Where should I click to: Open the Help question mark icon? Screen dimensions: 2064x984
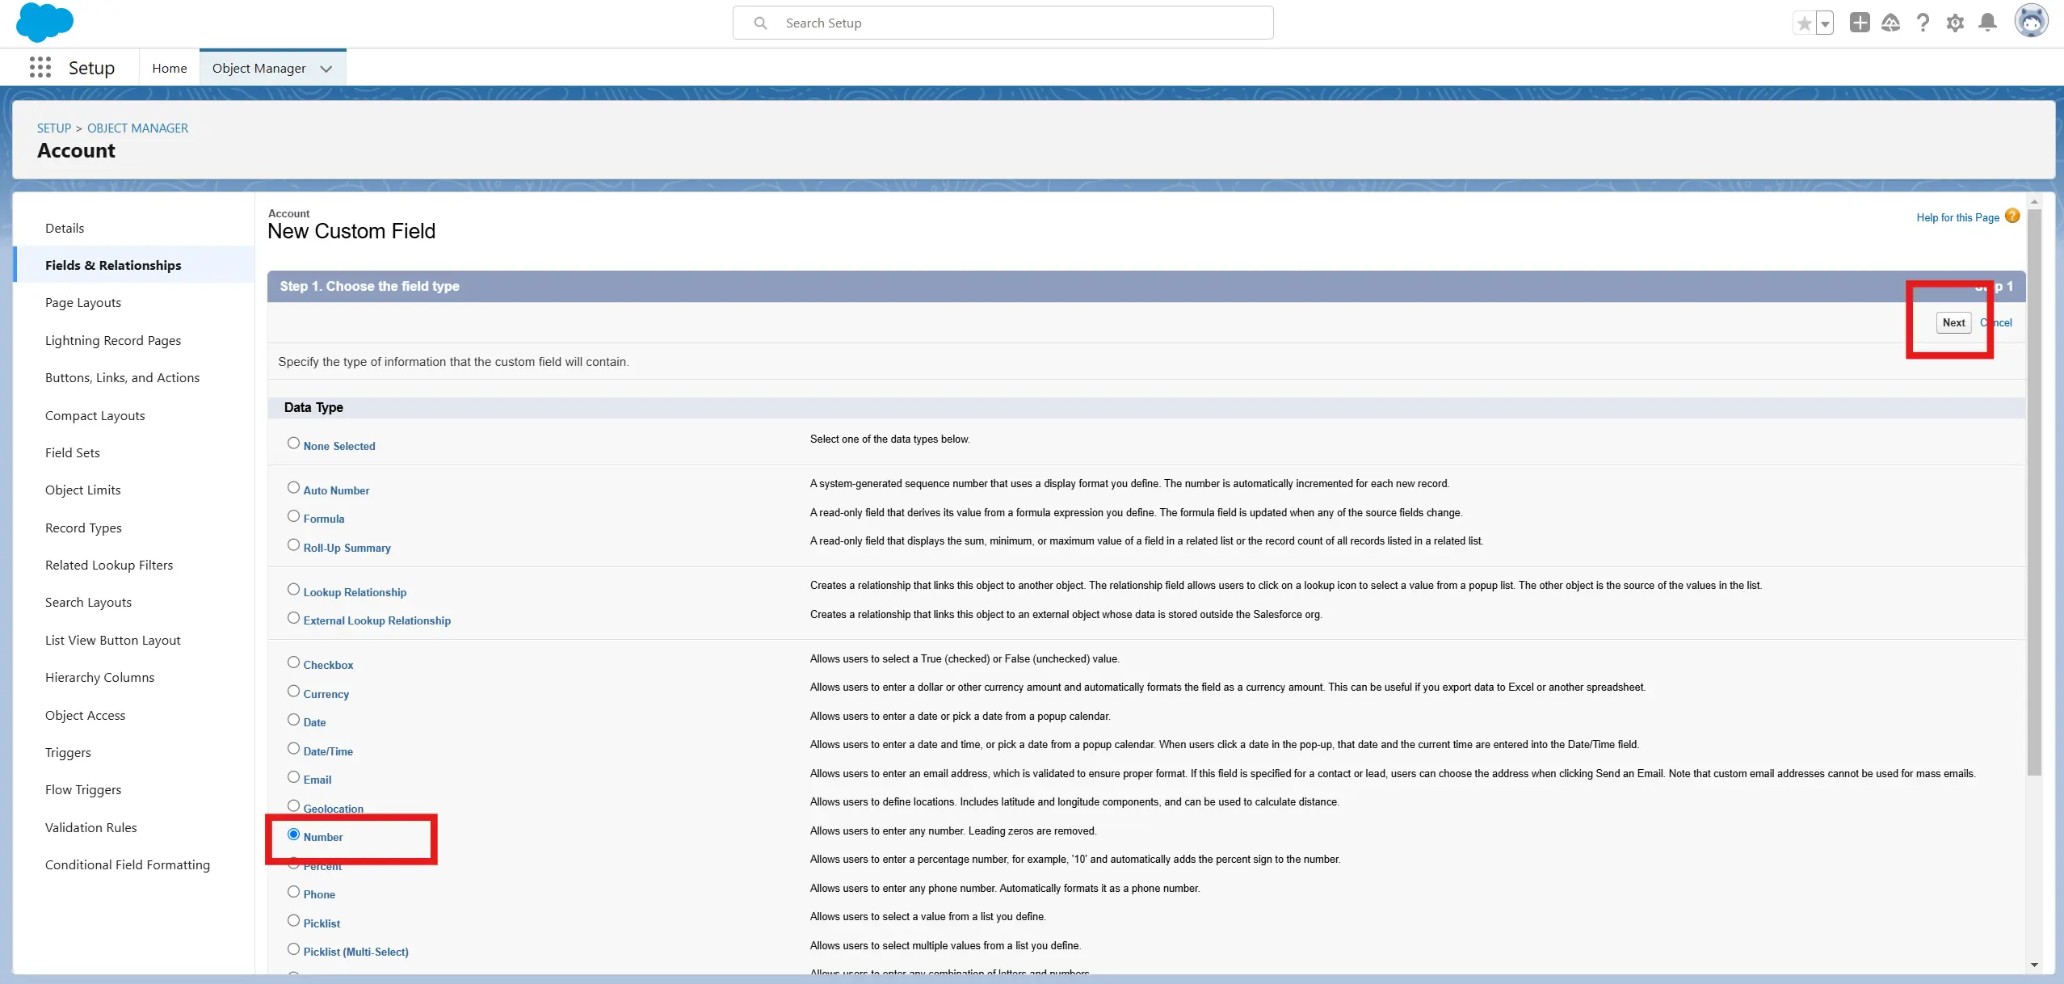[1923, 23]
